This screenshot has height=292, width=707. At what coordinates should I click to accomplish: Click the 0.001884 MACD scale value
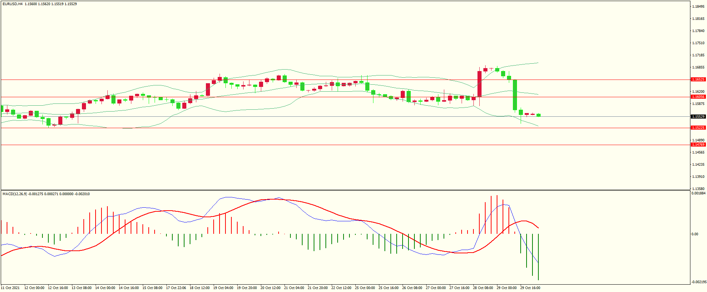click(x=699, y=193)
